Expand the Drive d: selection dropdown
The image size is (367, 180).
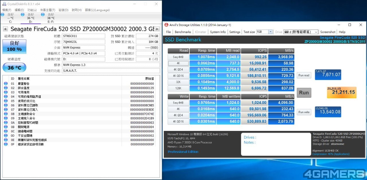[316, 32]
